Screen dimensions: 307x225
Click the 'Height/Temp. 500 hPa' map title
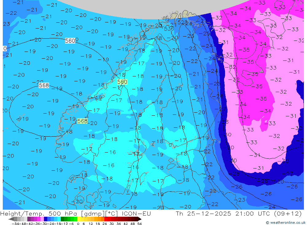pos(39,214)
